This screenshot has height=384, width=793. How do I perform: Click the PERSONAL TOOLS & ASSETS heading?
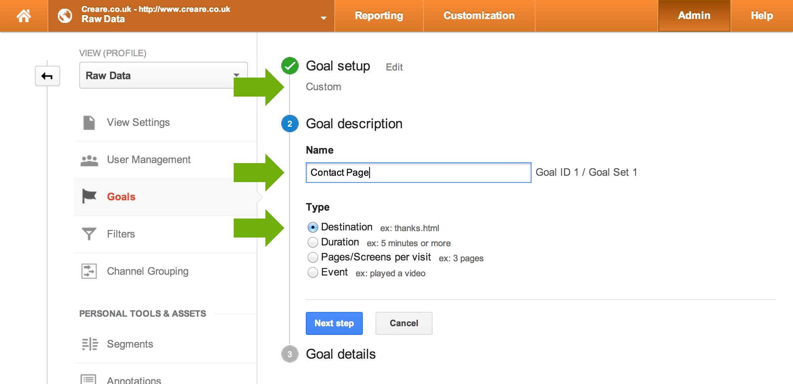(x=143, y=314)
